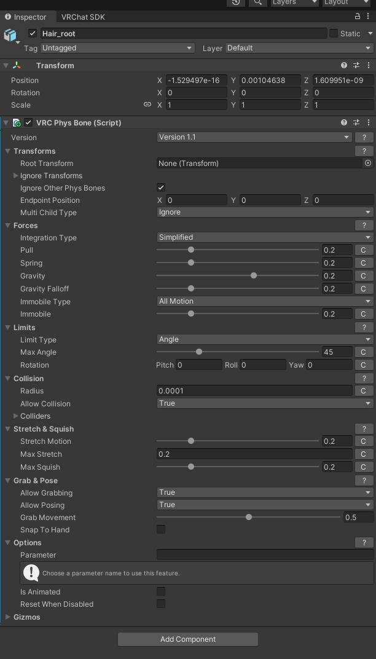
Task: Click the Parameter text field
Action: point(265,554)
